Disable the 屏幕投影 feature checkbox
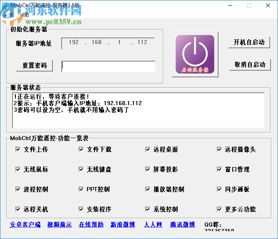This screenshot has width=278, height=239. pyautogui.click(x=148, y=169)
